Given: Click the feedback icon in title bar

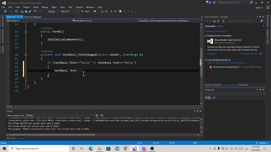Looking at the screenshot, I should [x=215, y=3].
